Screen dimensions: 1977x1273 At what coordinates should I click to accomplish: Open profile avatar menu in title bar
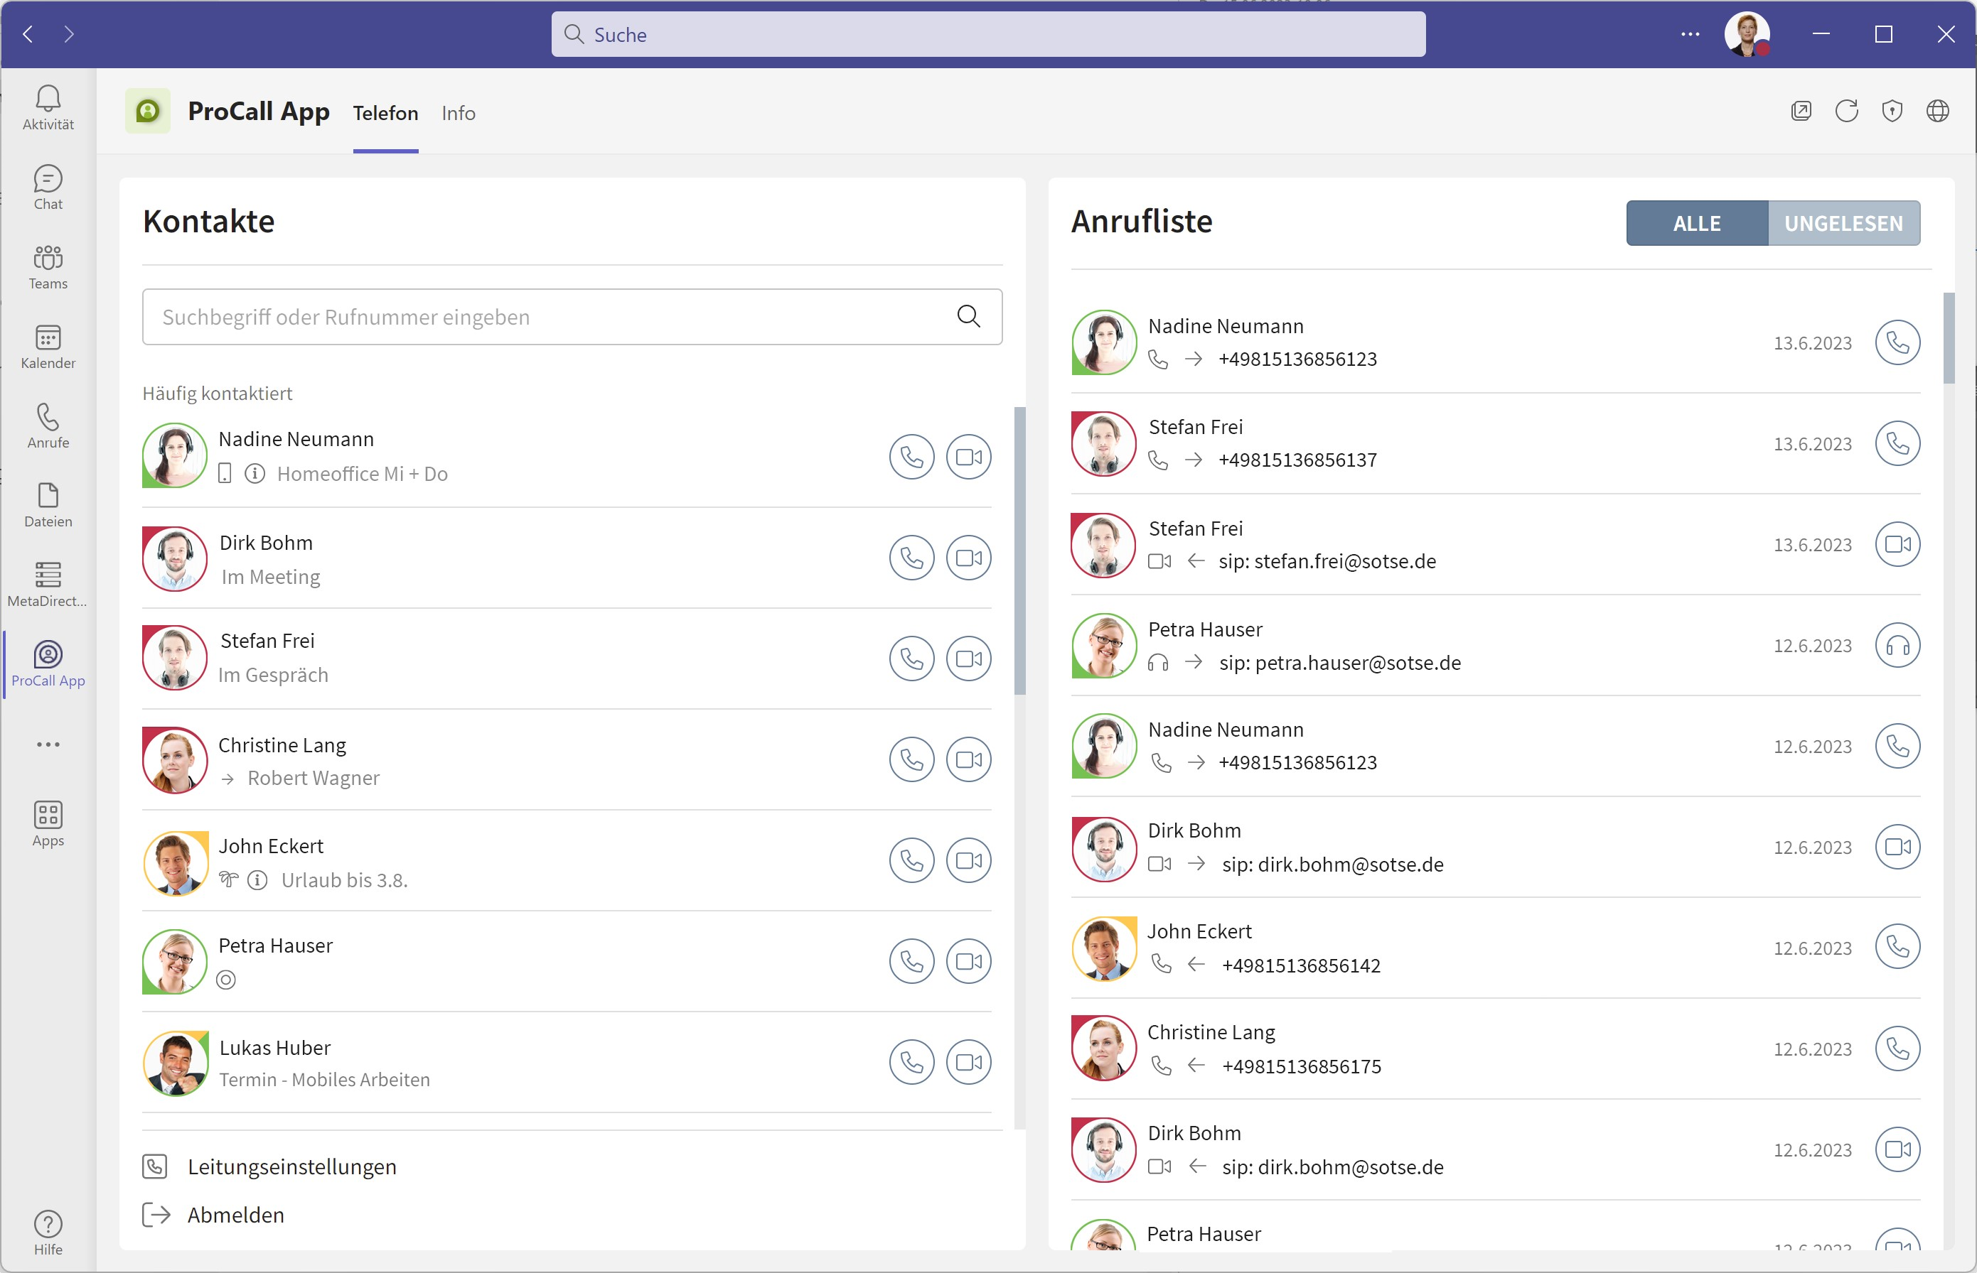(1746, 34)
